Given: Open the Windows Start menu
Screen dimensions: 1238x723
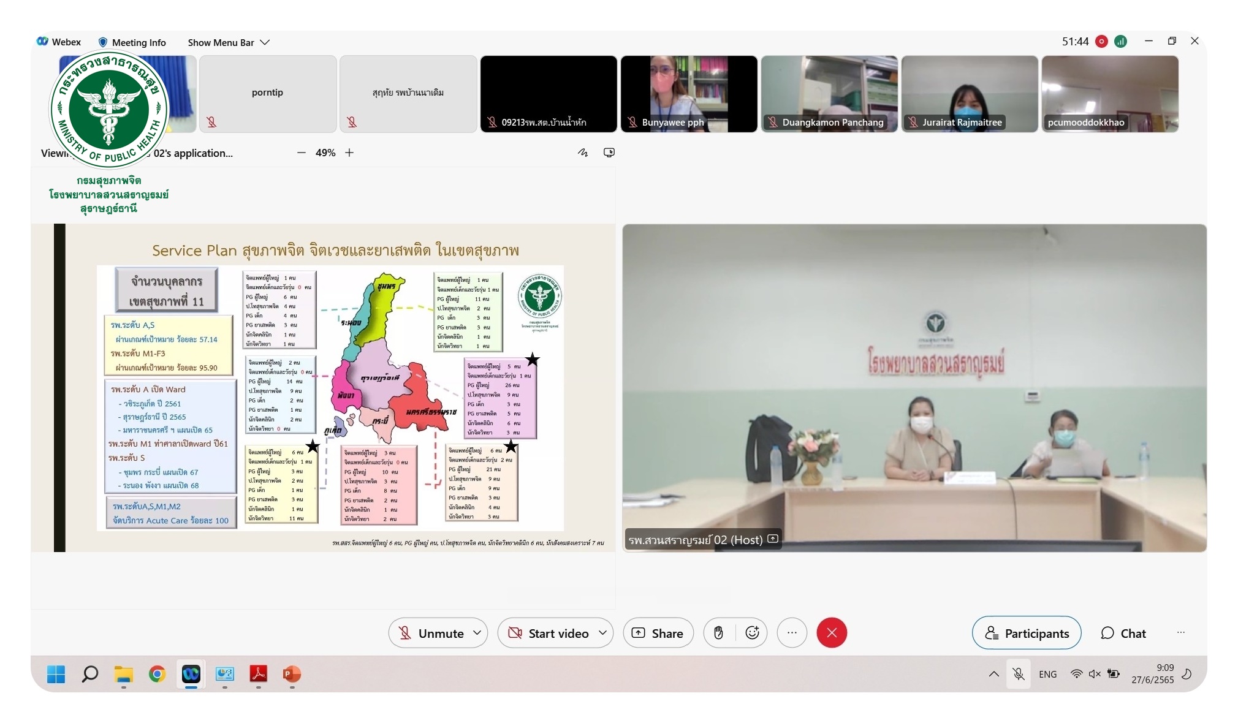Looking at the screenshot, I should tap(56, 674).
